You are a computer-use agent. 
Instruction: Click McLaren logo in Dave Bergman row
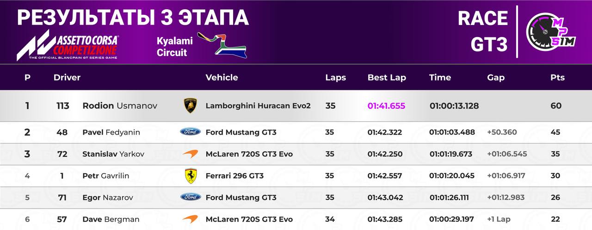[x=190, y=219]
